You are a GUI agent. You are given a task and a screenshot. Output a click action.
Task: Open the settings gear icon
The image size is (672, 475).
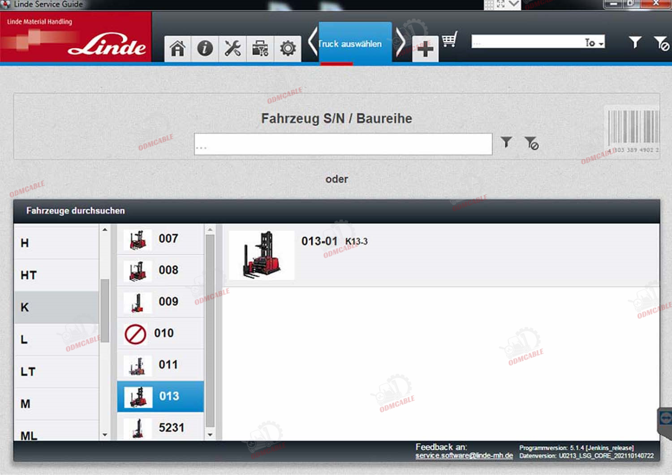click(288, 48)
